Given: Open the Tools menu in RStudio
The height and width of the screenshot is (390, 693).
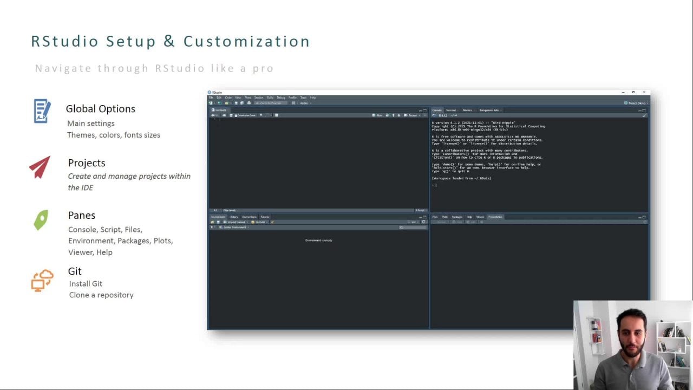Looking at the screenshot, I should (x=303, y=97).
